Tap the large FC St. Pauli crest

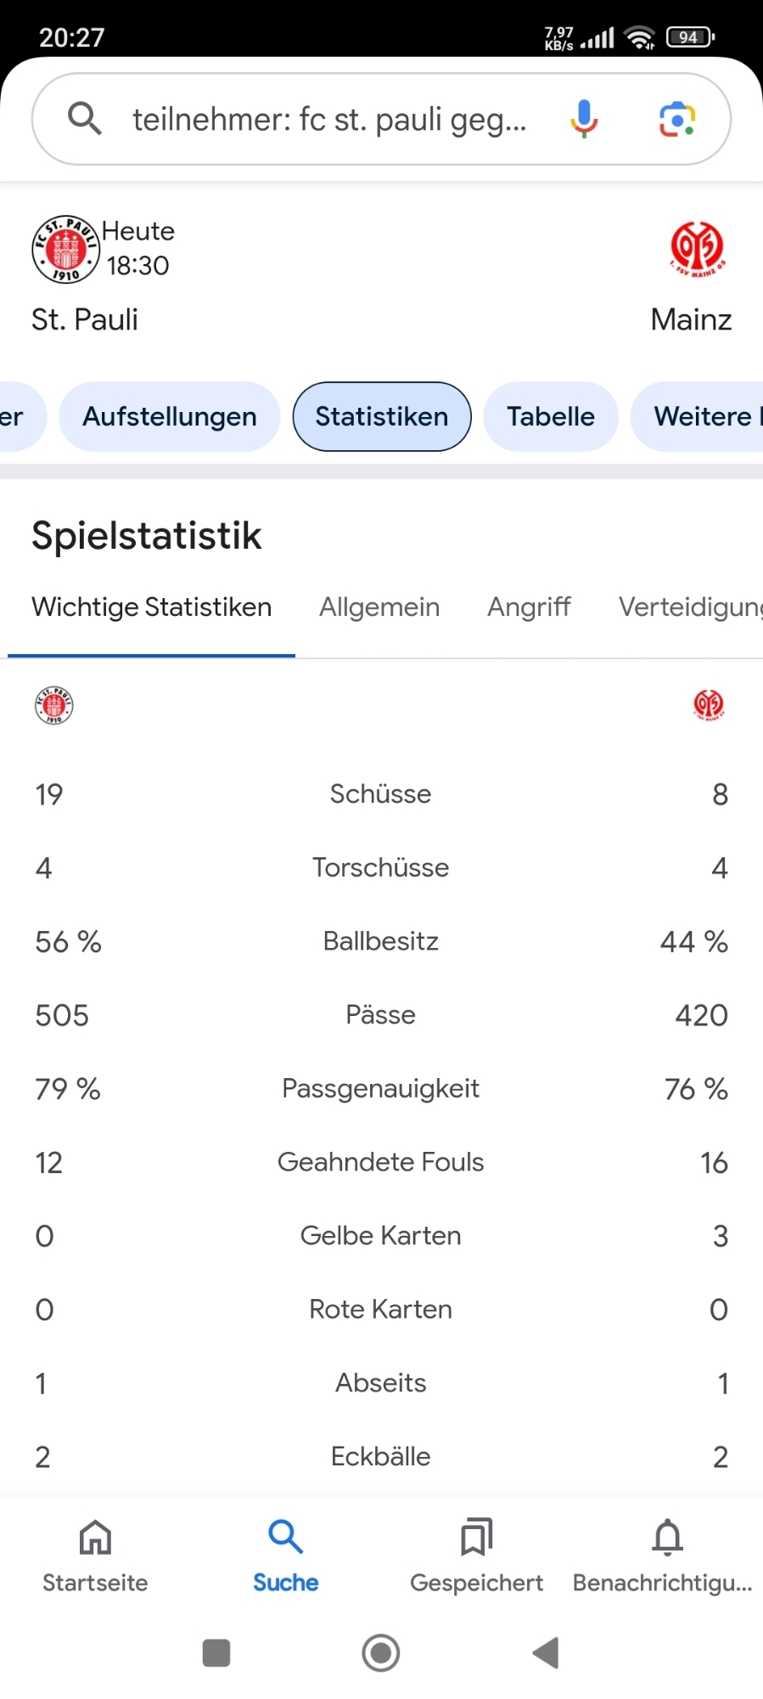65,249
